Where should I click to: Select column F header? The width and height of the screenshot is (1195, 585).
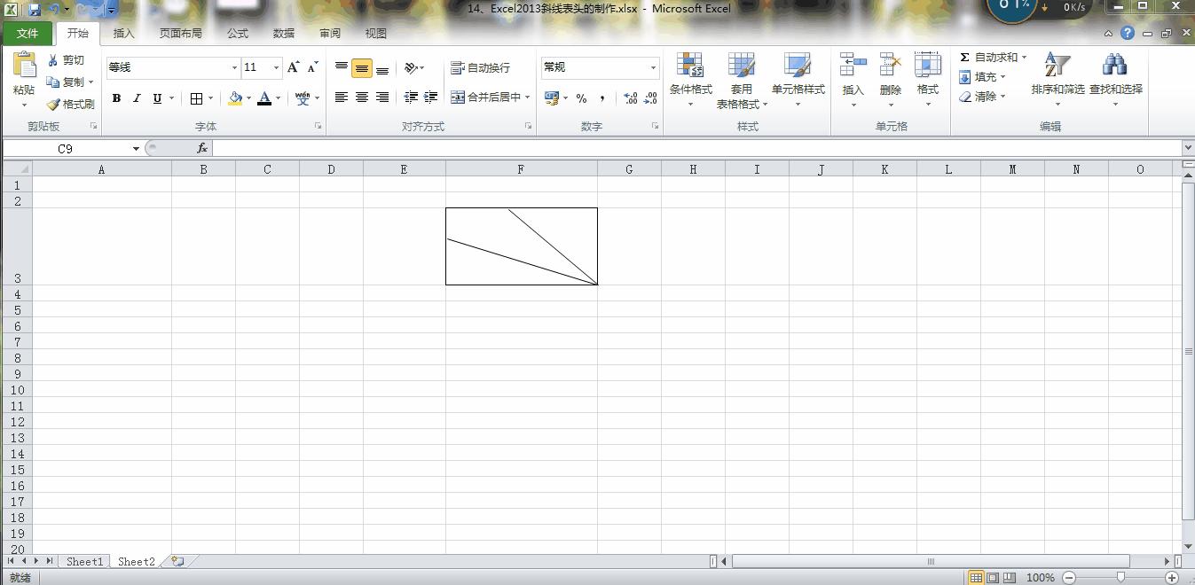click(521, 169)
